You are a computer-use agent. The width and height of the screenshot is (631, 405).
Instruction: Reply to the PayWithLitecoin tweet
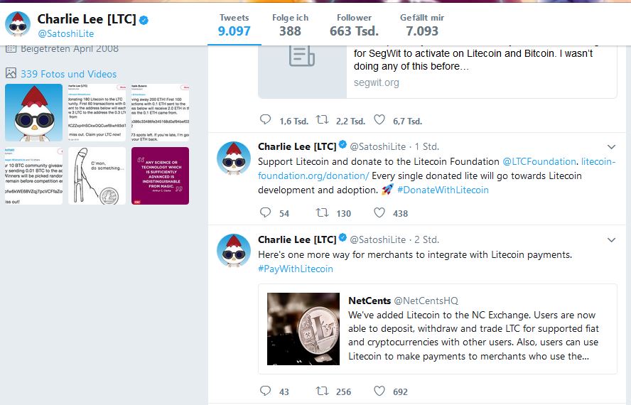[x=265, y=391]
